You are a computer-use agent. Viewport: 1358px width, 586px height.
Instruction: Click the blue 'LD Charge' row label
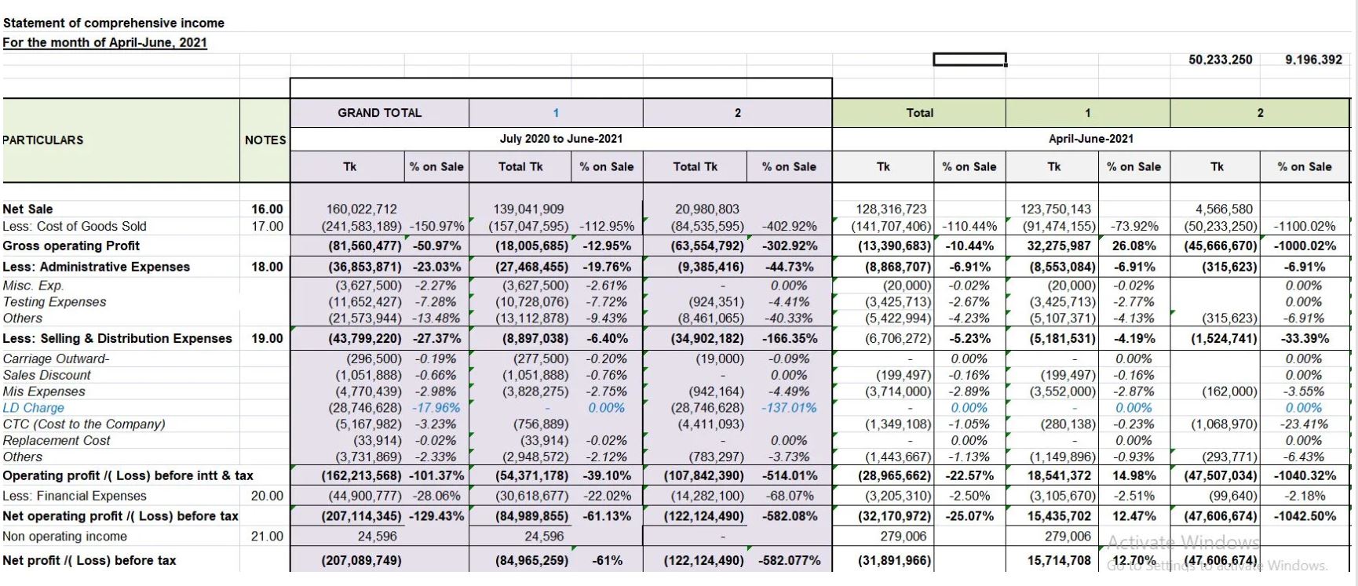click(x=33, y=408)
